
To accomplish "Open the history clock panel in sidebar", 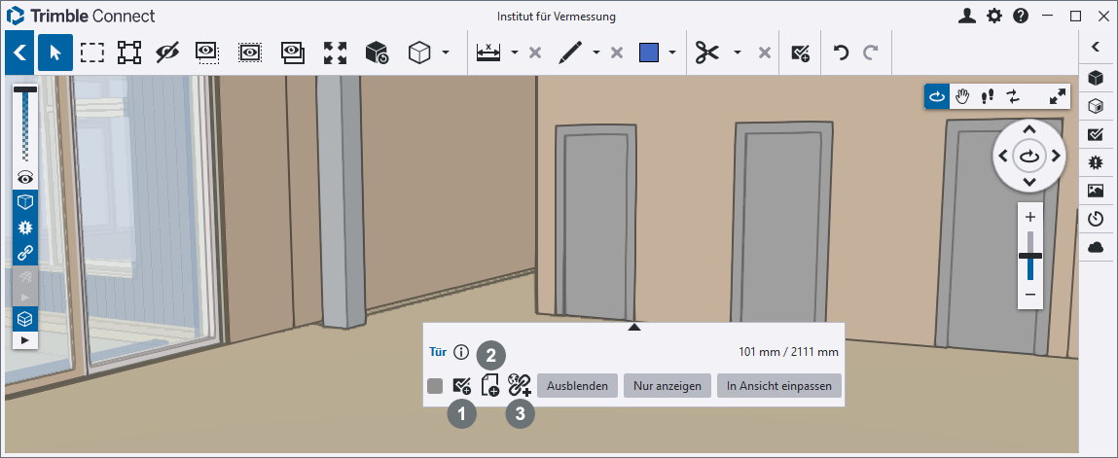I will [x=1096, y=219].
